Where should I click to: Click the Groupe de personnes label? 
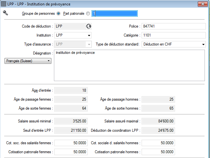pos(38,13)
